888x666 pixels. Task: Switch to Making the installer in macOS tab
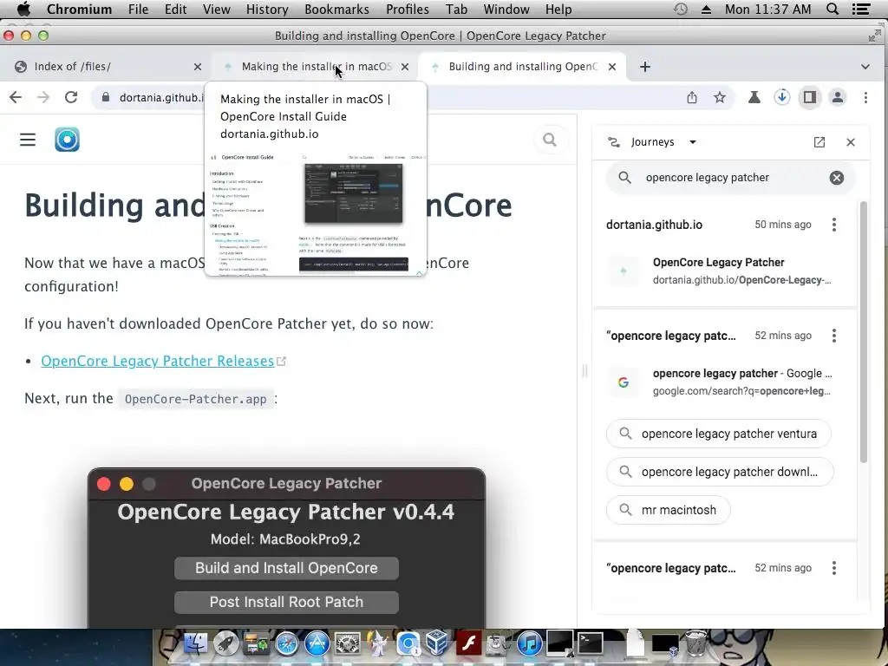316,67
